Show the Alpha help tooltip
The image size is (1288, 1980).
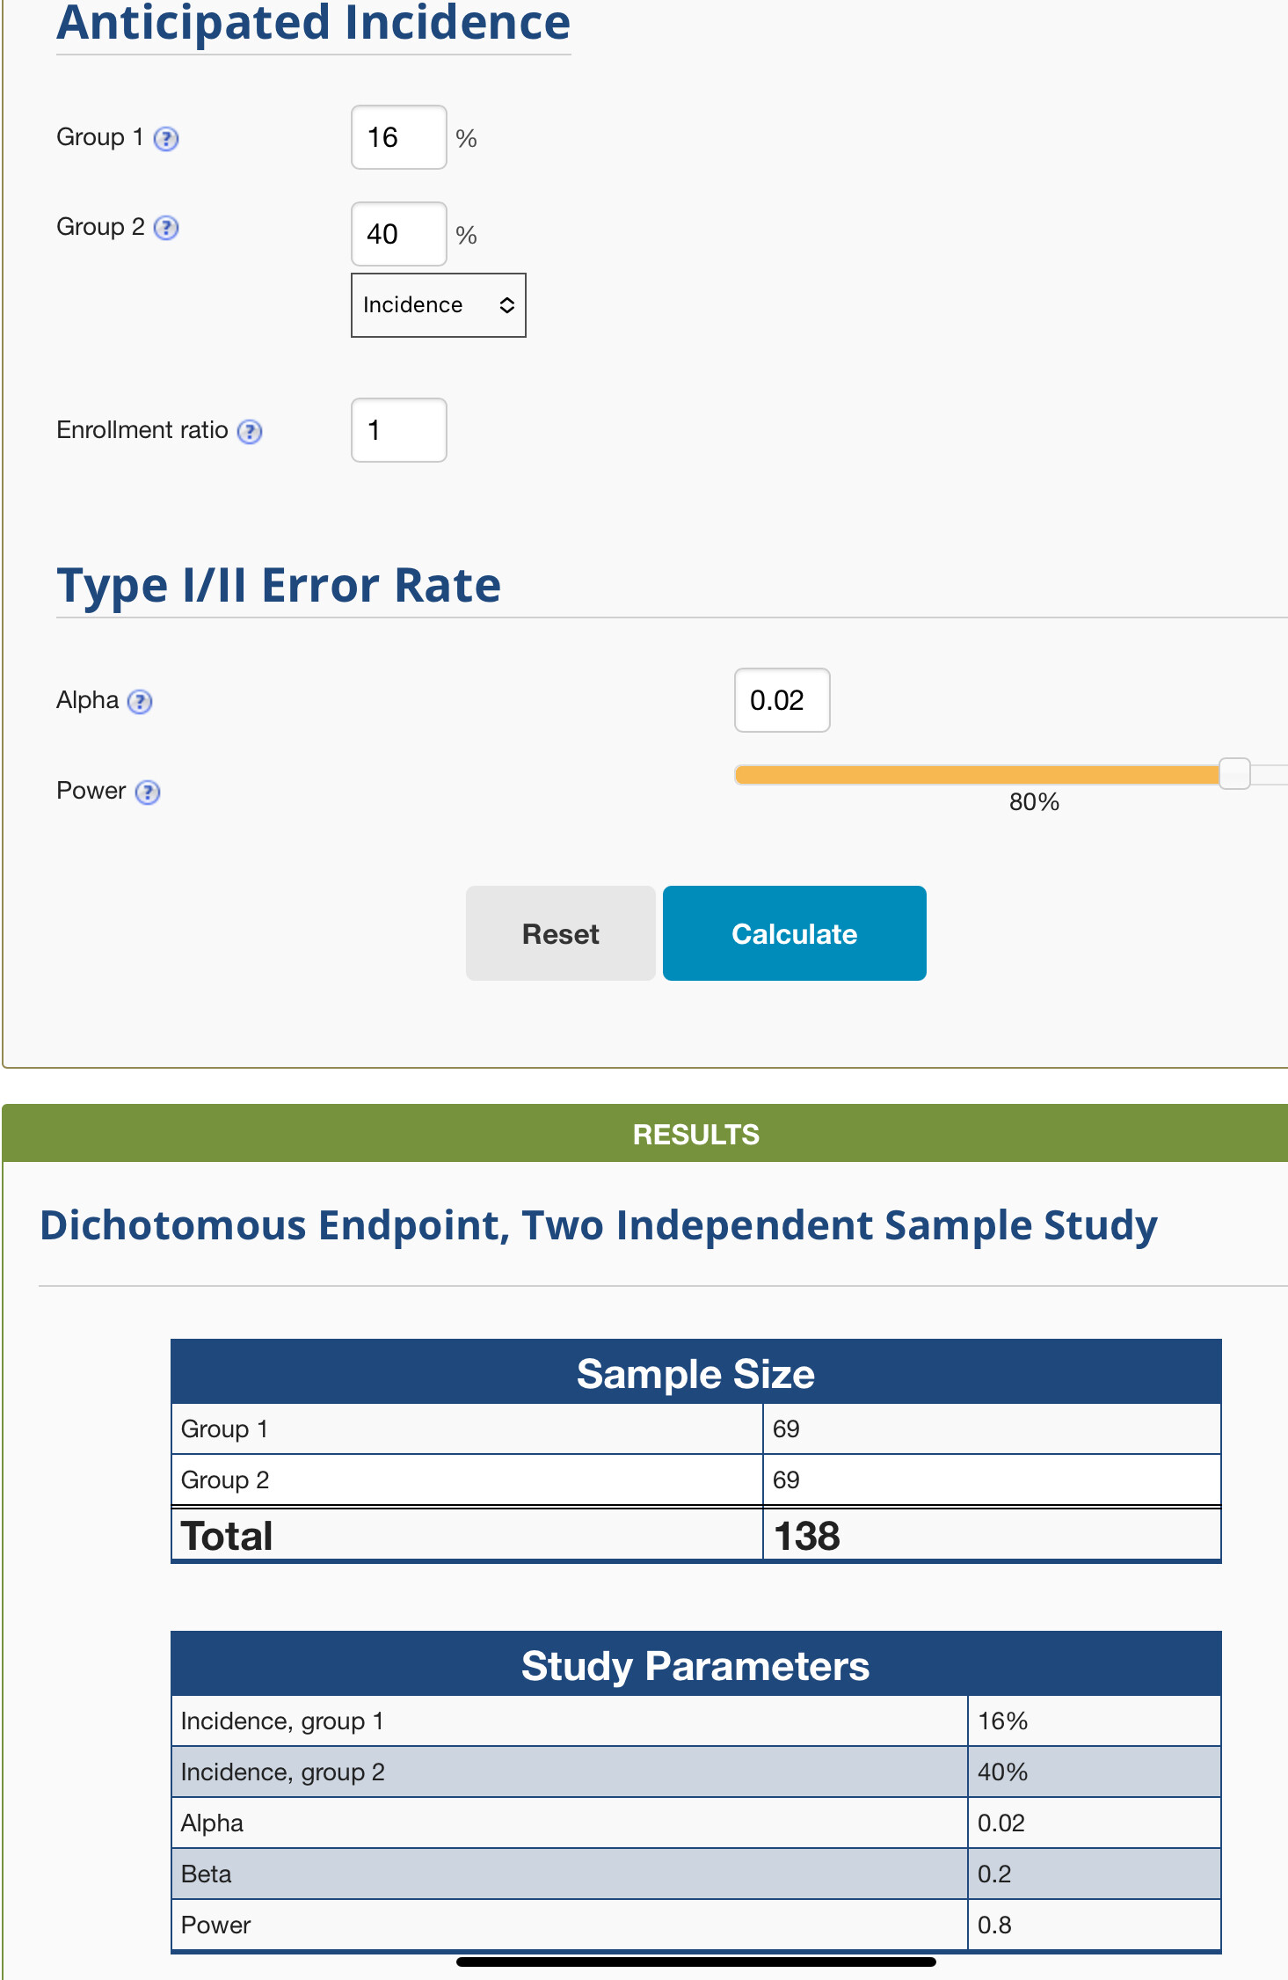click(x=140, y=702)
